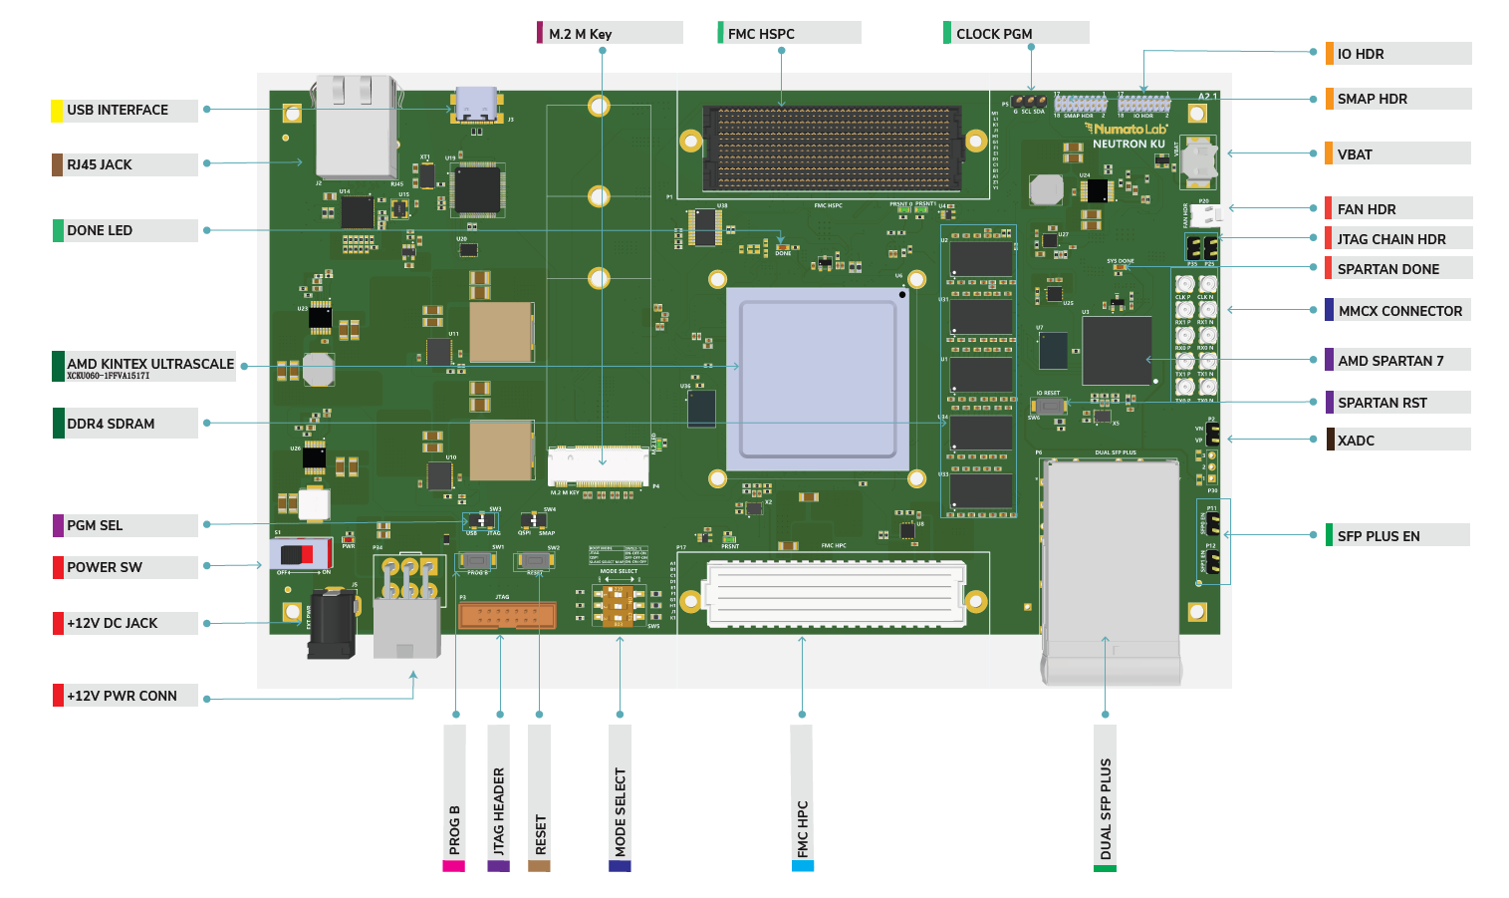Select the red swatch beside FAN HDR
Screen dimensions: 1509x898
(x=1329, y=208)
